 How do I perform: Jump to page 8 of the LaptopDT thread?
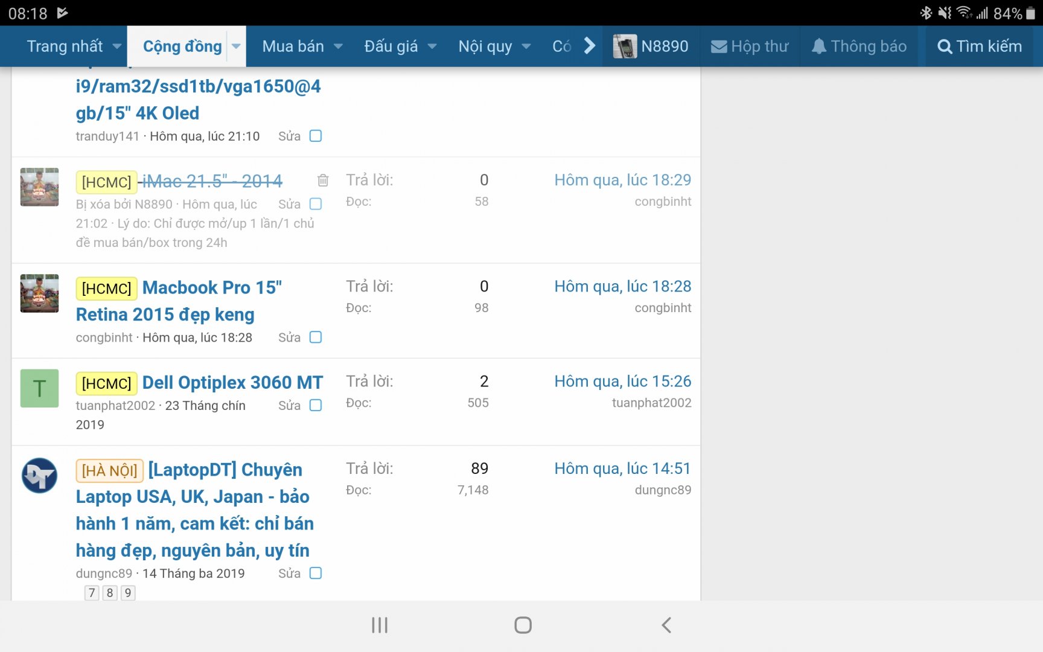pos(109,593)
